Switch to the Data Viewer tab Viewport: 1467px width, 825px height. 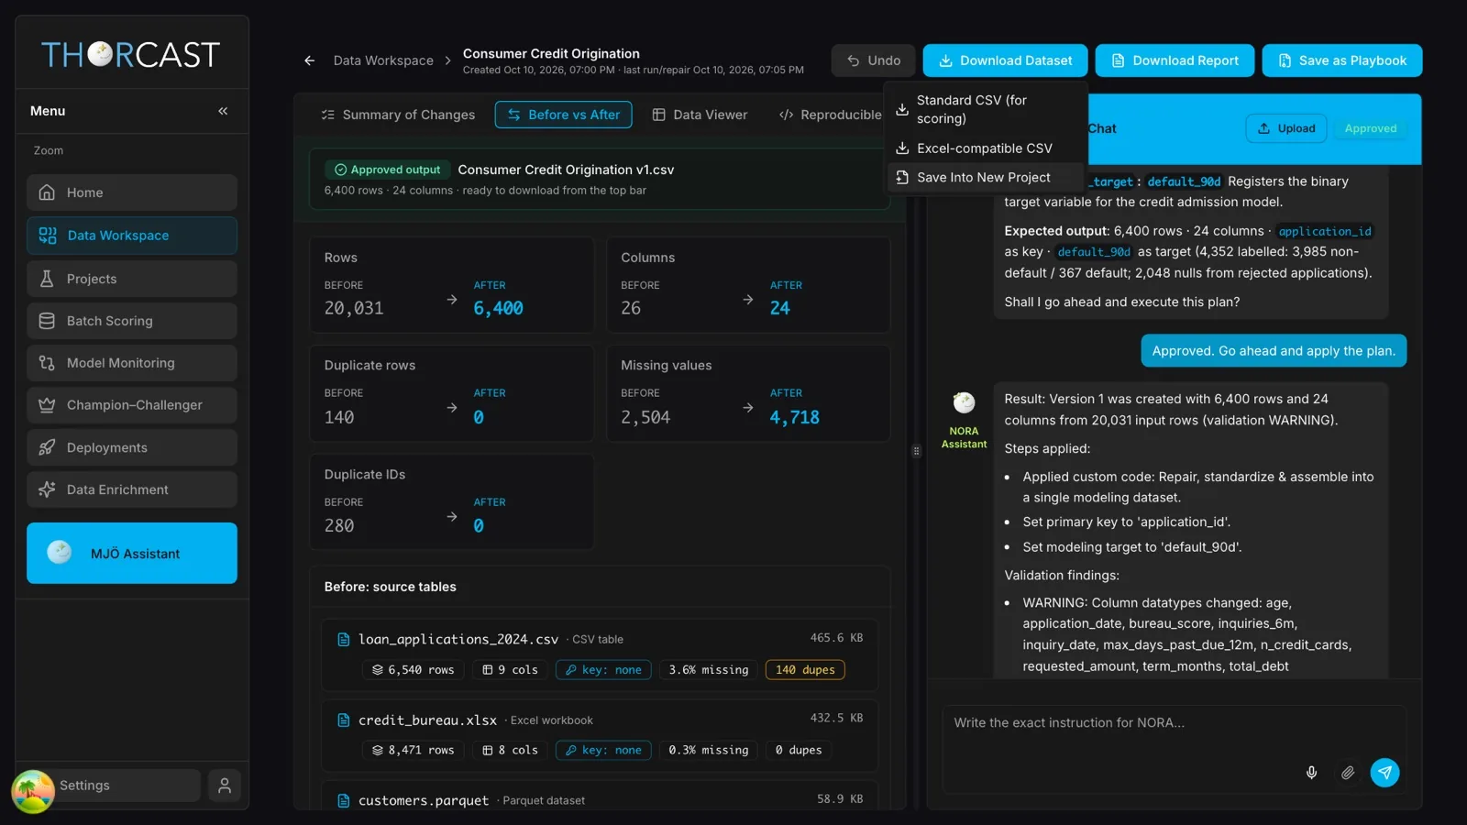[700, 115]
